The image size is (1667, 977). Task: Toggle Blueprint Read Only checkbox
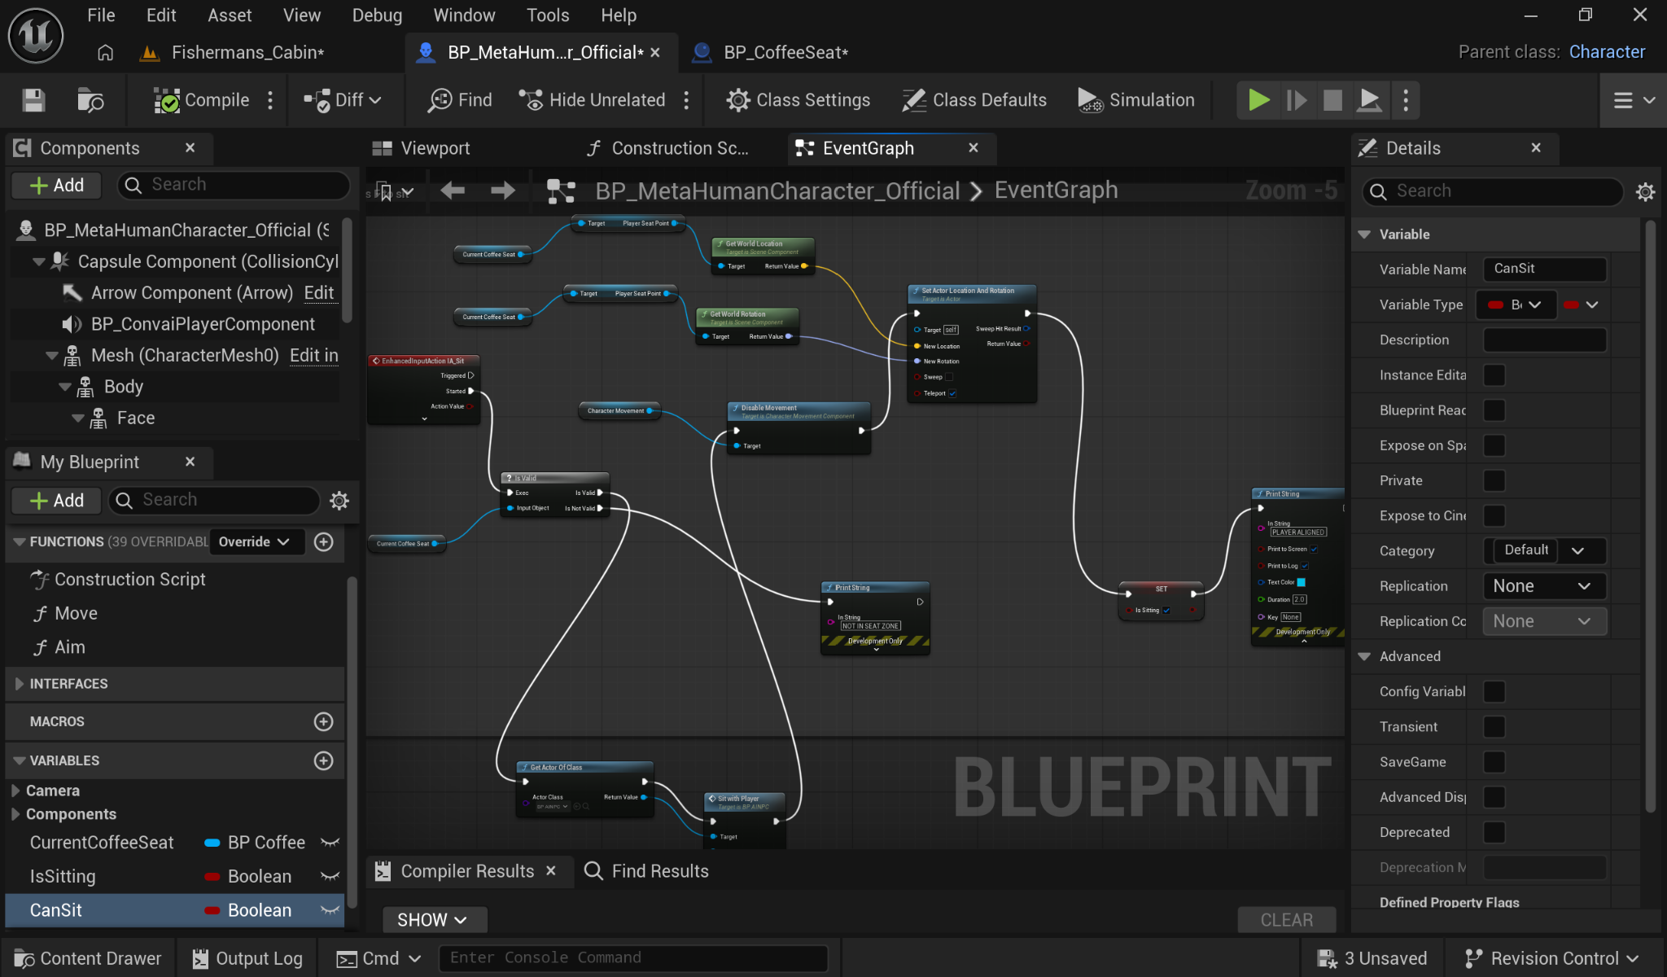[x=1494, y=410]
